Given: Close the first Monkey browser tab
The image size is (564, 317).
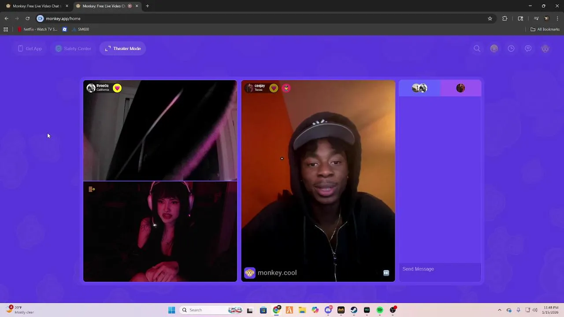Looking at the screenshot, I should 67,6.
